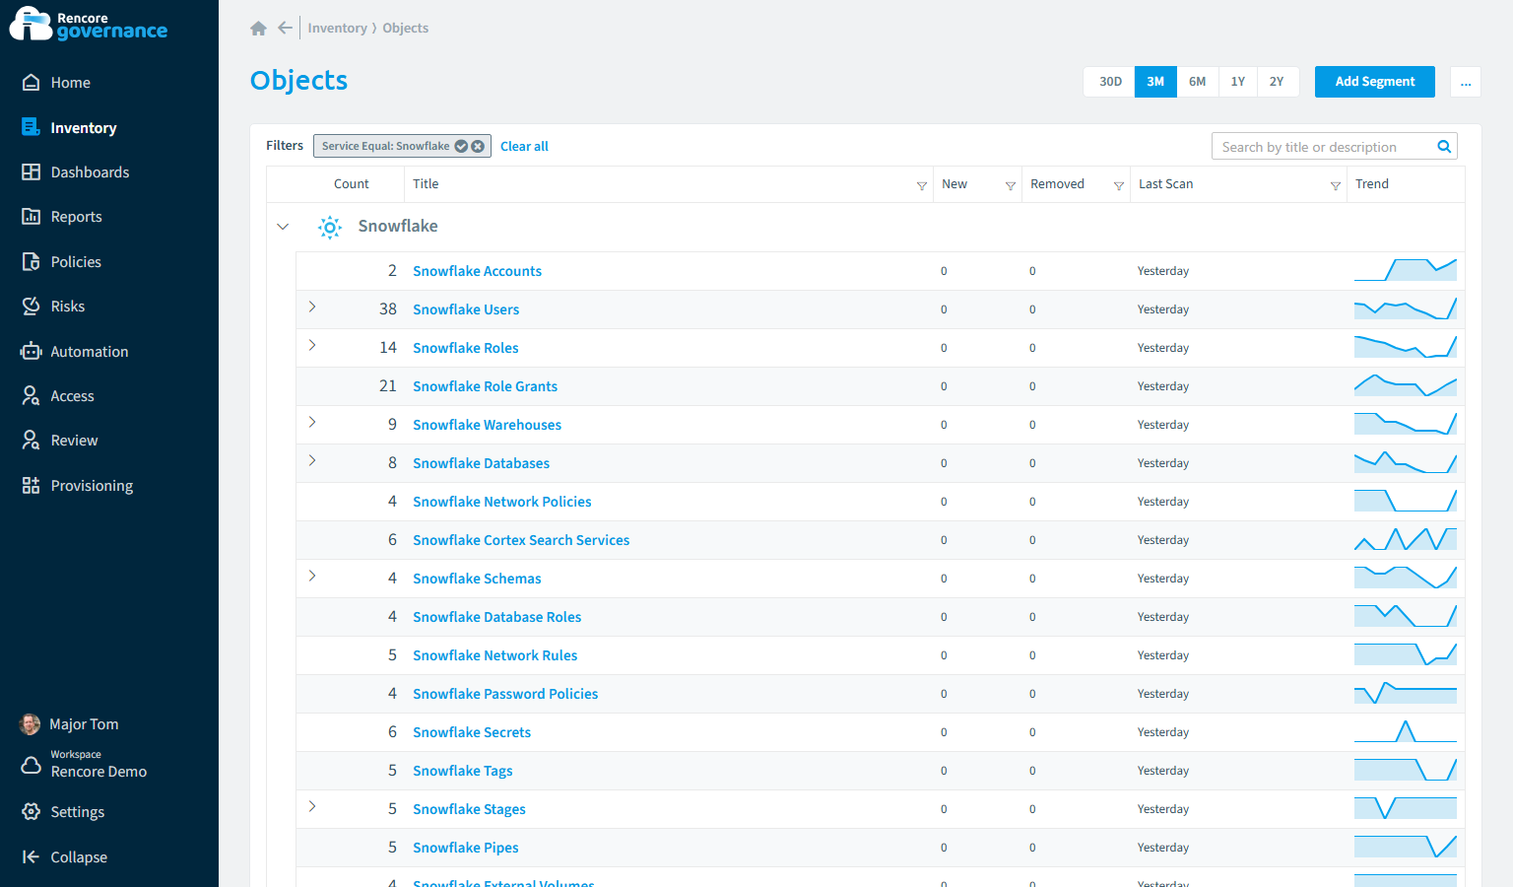Image resolution: width=1513 pixels, height=887 pixels.
Task: Open the Snowflake Pipes link
Action: (465, 848)
